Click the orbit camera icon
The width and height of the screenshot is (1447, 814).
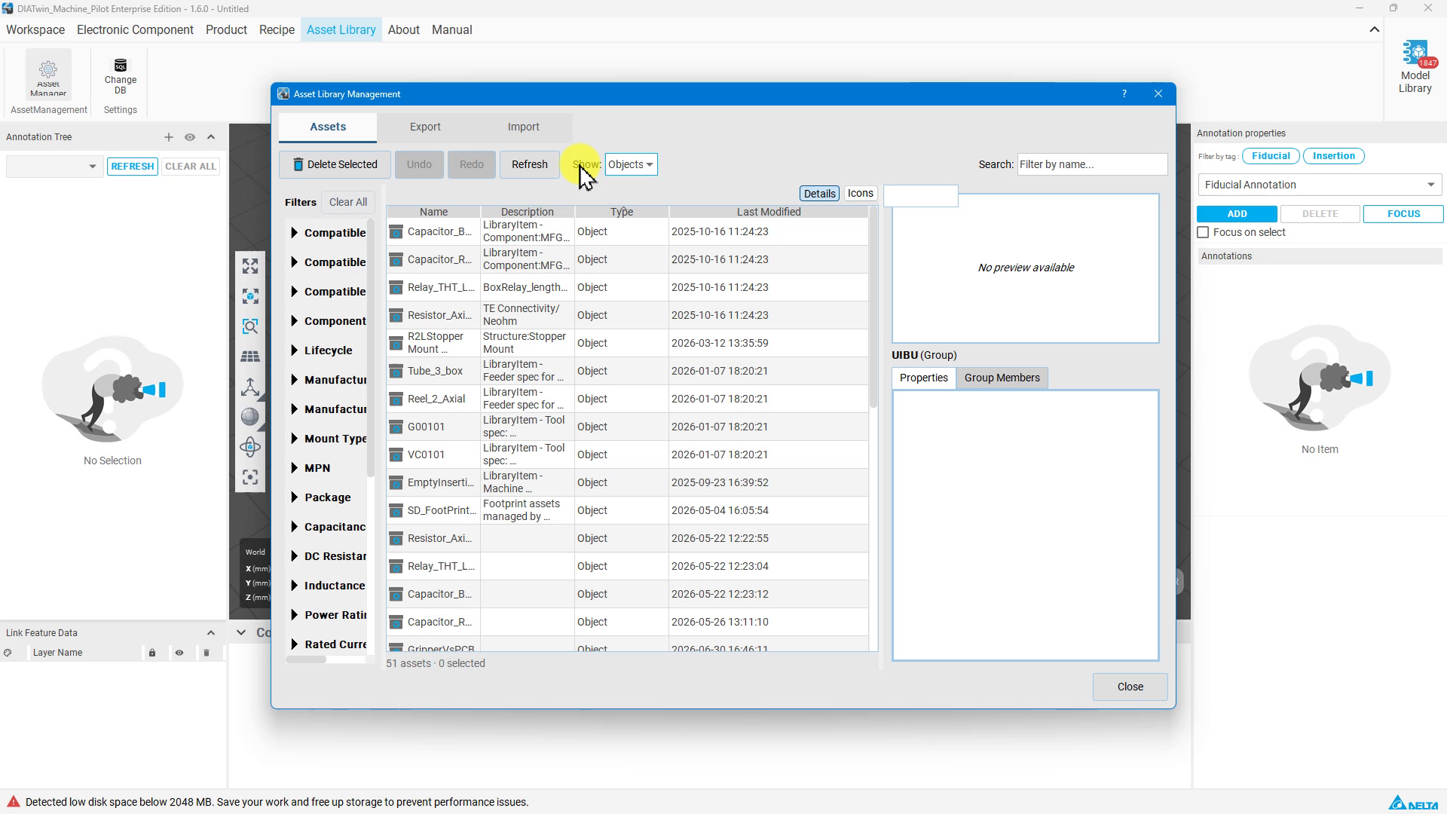coord(250,447)
